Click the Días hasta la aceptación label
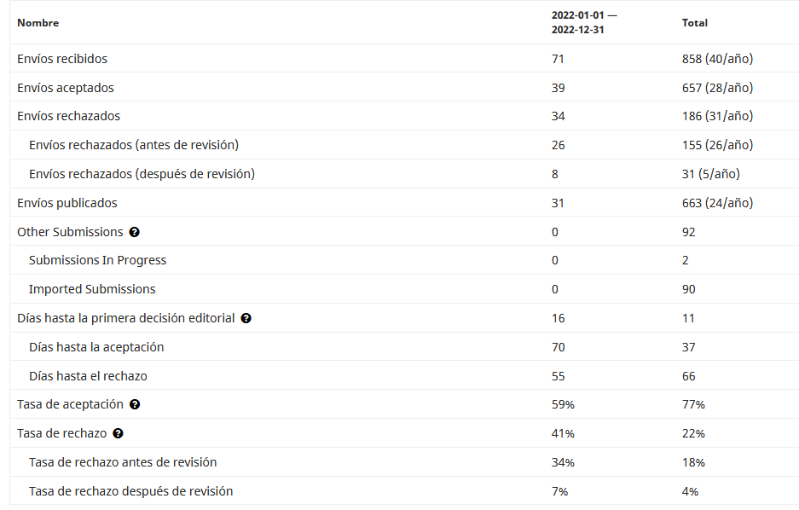Screen dimensions: 799x510 coord(96,347)
